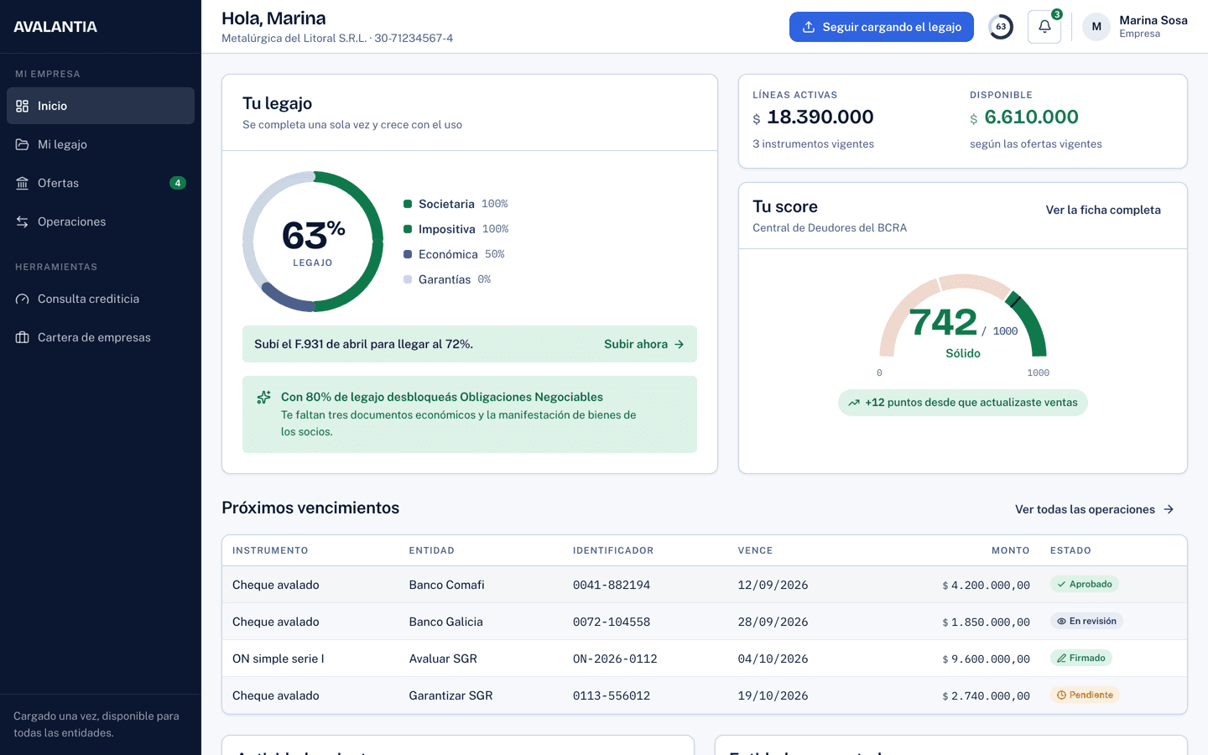1208x755 pixels.
Task: Open Consulta crediticia tool
Action: (101, 299)
